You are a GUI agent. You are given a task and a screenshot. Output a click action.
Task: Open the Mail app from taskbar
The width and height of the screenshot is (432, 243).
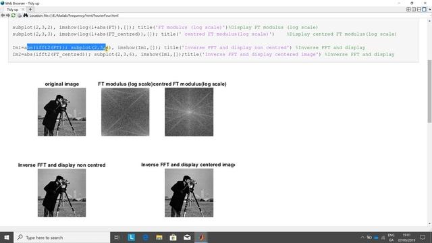pyautogui.click(x=187, y=237)
